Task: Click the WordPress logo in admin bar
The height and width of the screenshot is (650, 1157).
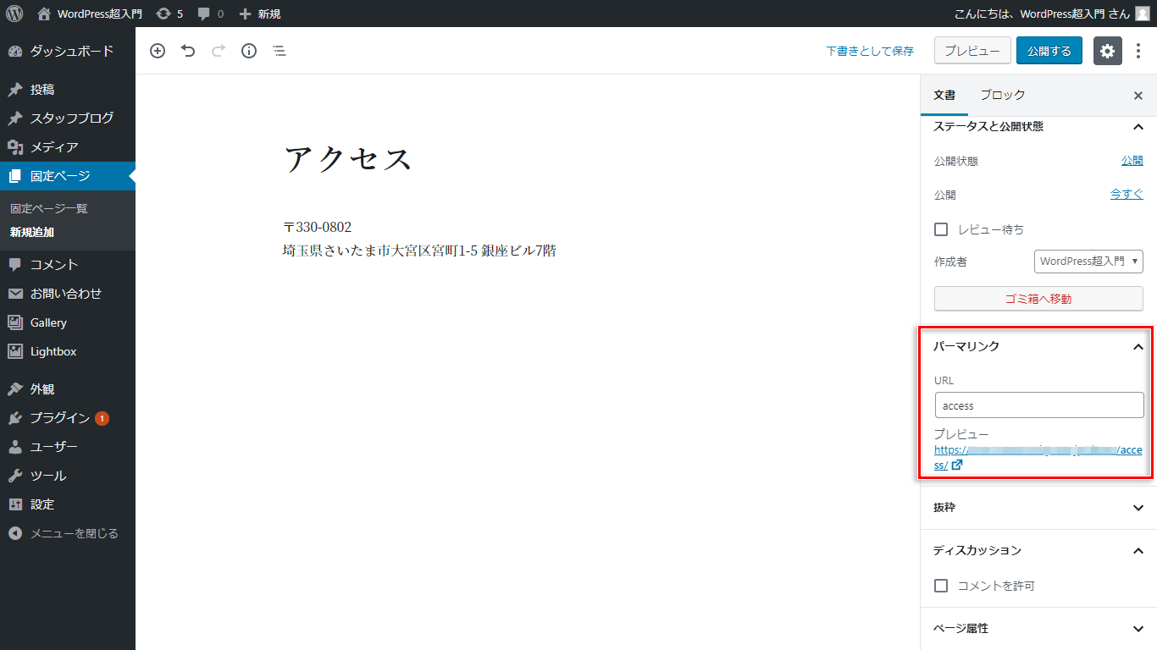Action: (14, 14)
